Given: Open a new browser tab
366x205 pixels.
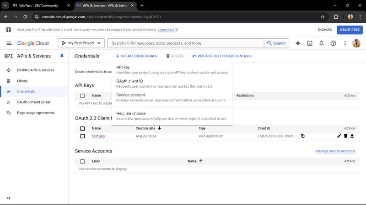Looking at the screenshot, I should click(x=142, y=5).
